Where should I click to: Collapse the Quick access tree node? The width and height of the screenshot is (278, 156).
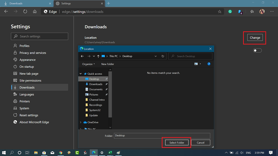(81, 74)
